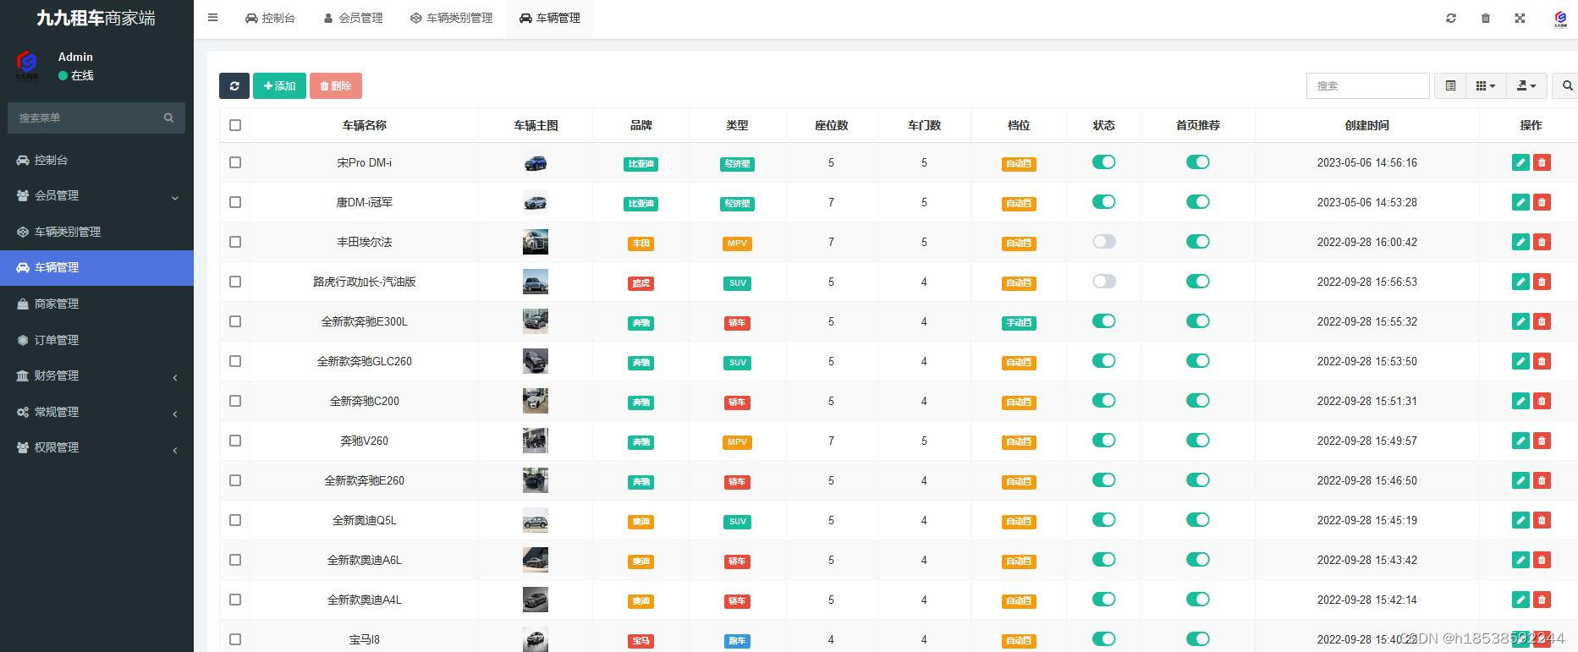The width and height of the screenshot is (1578, 652).
Task: Edit the 全新款奔驰GLC260 row
Action: (1520, 361)
